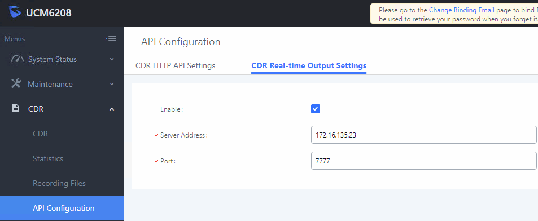538x221 pixels.
Task: Open Recording Files in the sidebar
Action: coord(59,183)
